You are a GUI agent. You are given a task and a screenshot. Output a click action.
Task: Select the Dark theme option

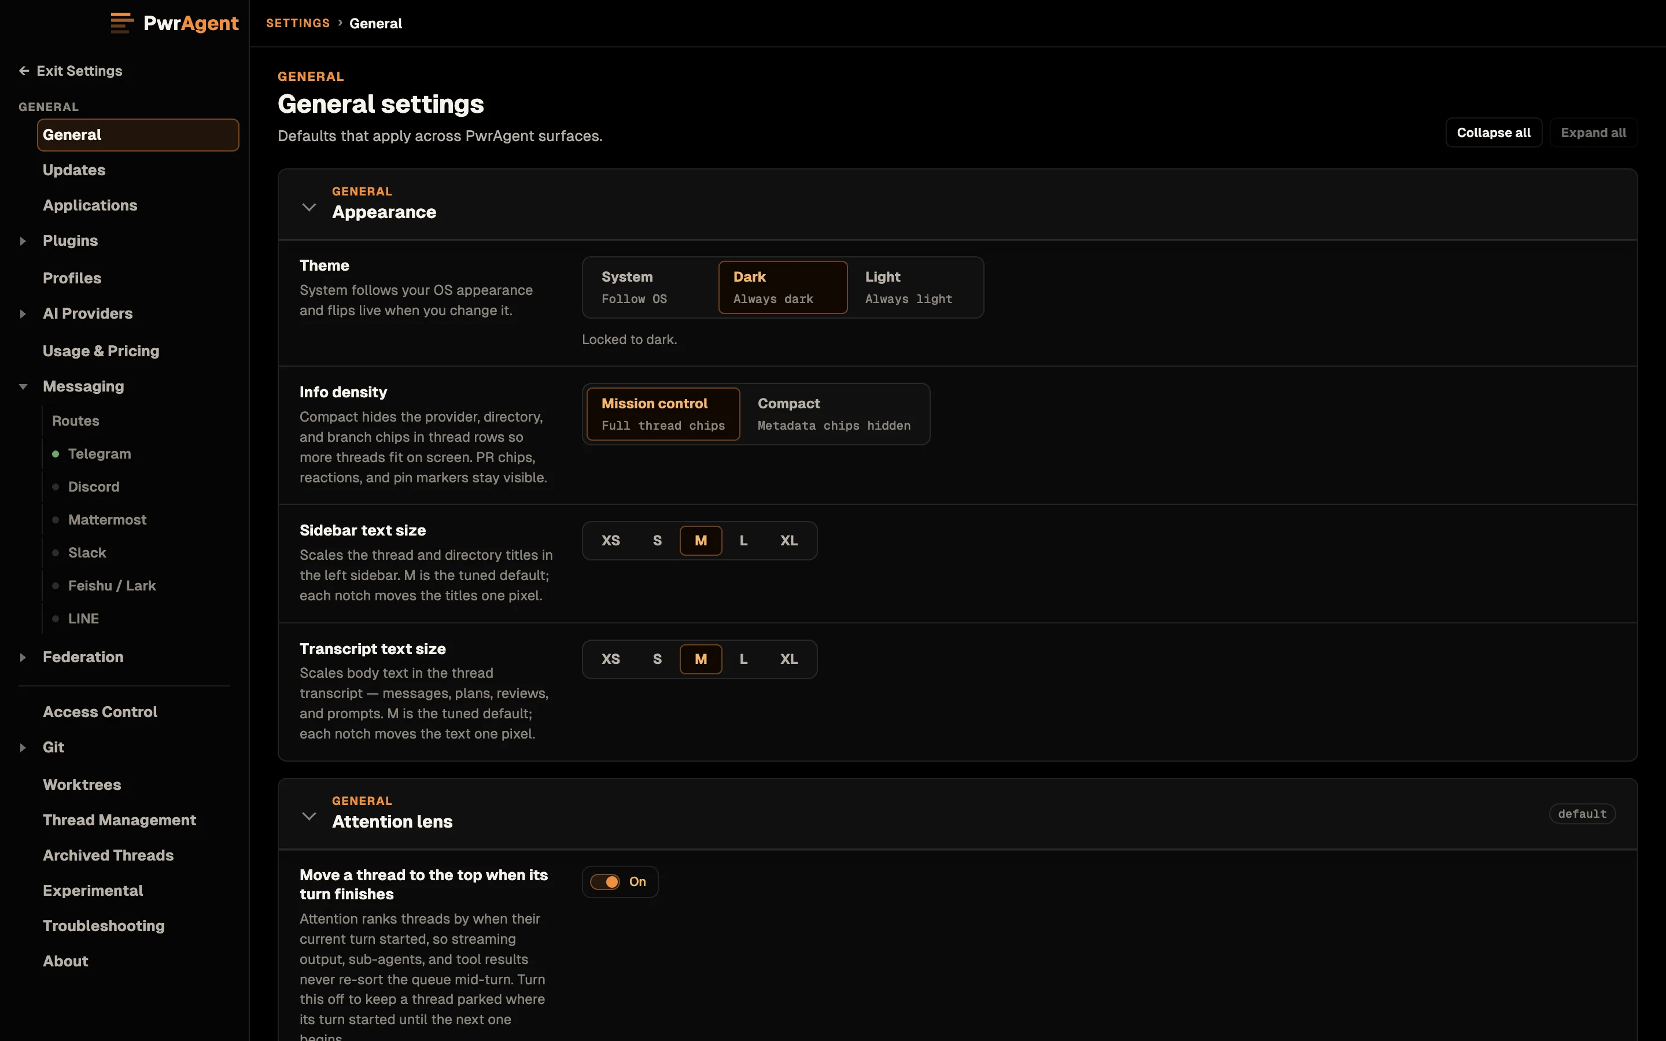783,287
